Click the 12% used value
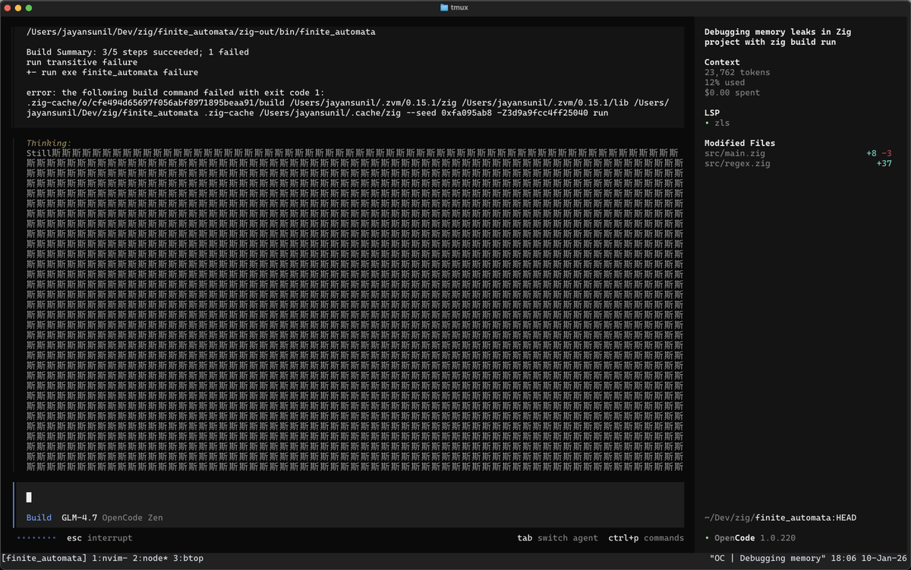The width and height of the screenshot is (911, 570). [x=724, y=82]
